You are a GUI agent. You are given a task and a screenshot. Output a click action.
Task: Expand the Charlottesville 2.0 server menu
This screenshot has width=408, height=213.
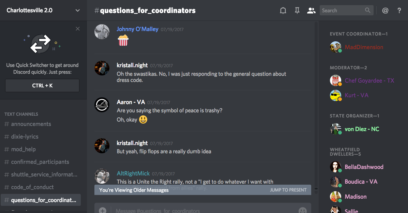[78, 10]
